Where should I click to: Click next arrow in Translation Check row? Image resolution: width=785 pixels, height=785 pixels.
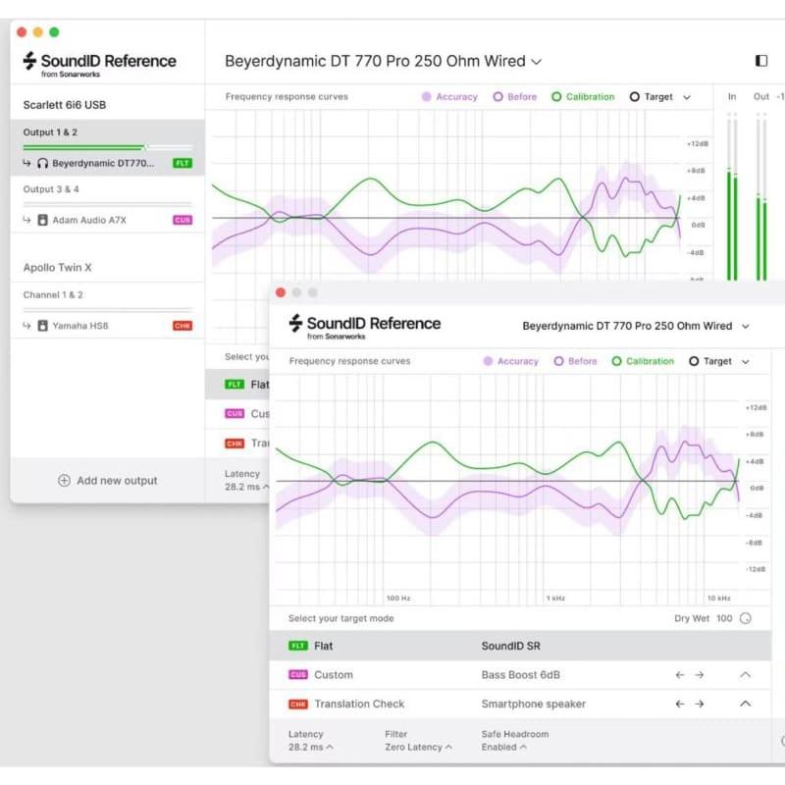699,704
